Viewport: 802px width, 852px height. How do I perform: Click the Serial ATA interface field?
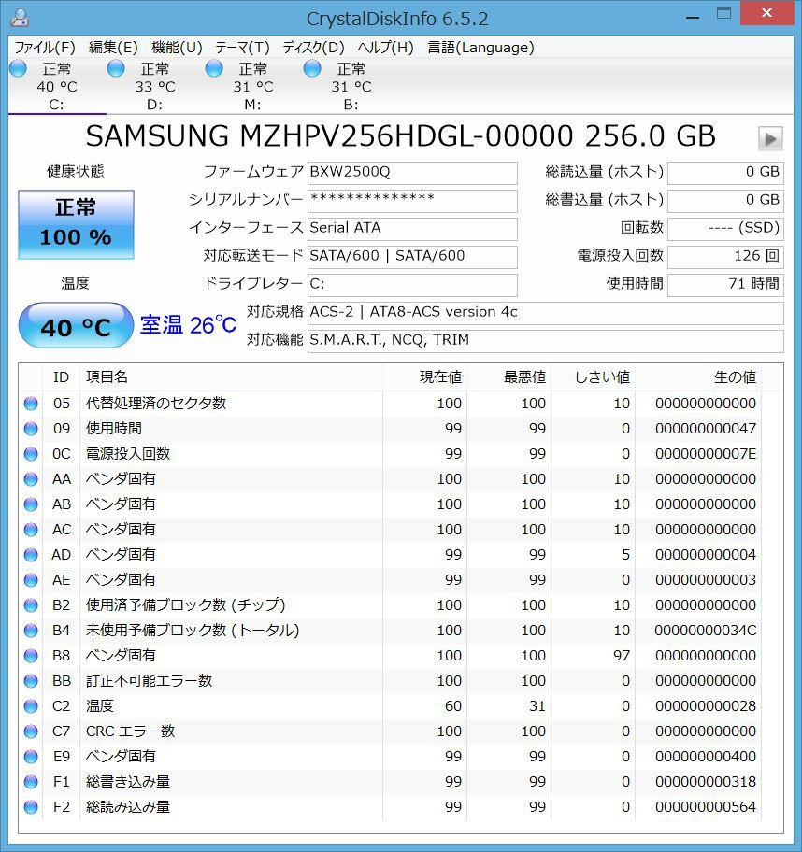(x=412, y=229)
